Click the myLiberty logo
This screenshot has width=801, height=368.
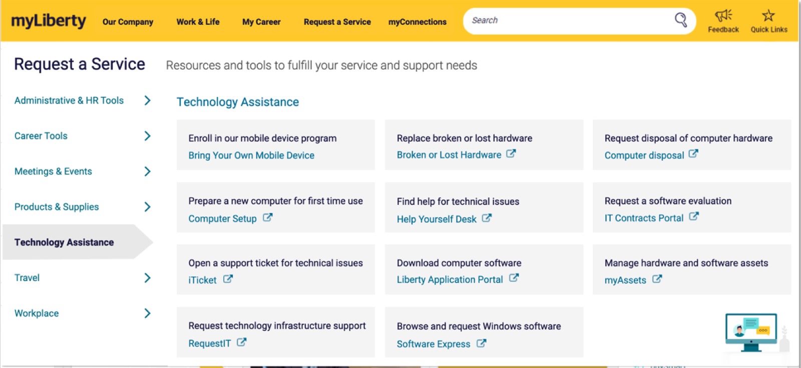tap(49, 21)
